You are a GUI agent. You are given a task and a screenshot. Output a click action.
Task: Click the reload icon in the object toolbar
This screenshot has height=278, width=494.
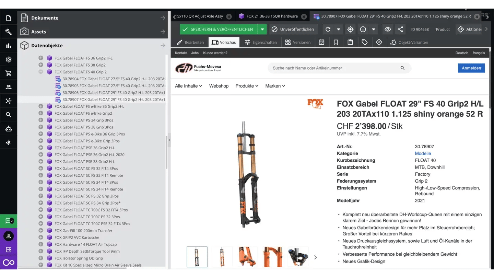pyautogui.click(x=328, y=29)
